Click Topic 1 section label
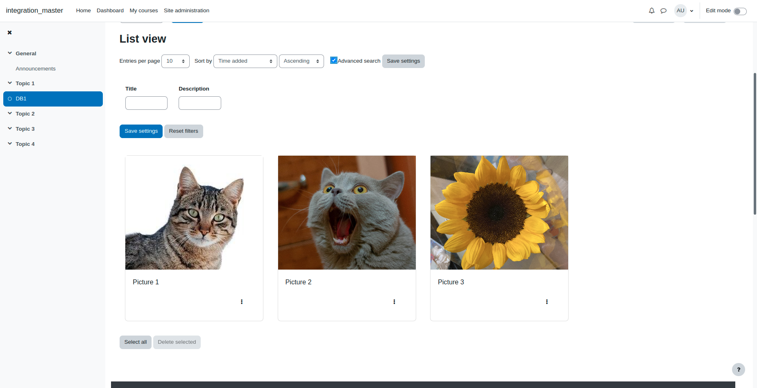The height and width of the screenshot is (388, 757). tap(25, 84)
